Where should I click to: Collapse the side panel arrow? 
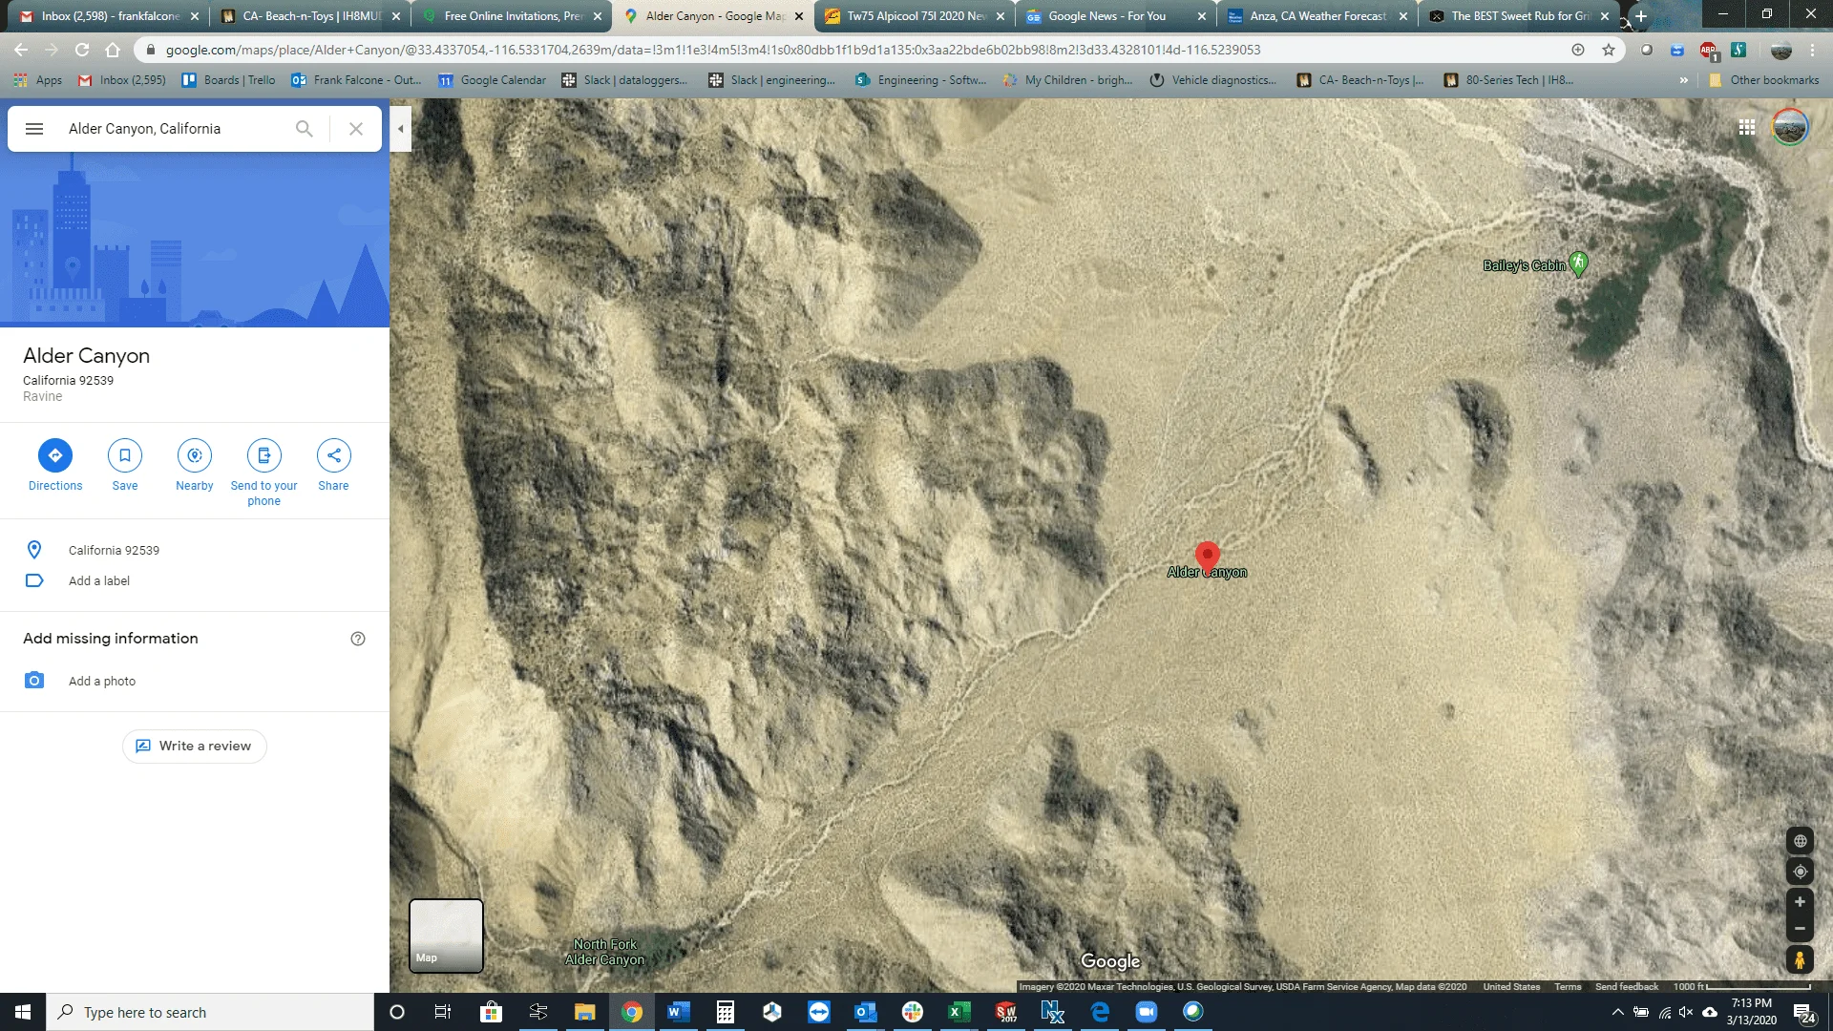(401, 129)
